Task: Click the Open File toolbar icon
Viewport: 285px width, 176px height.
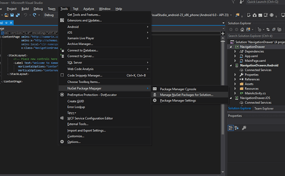Action: point(6,15)
